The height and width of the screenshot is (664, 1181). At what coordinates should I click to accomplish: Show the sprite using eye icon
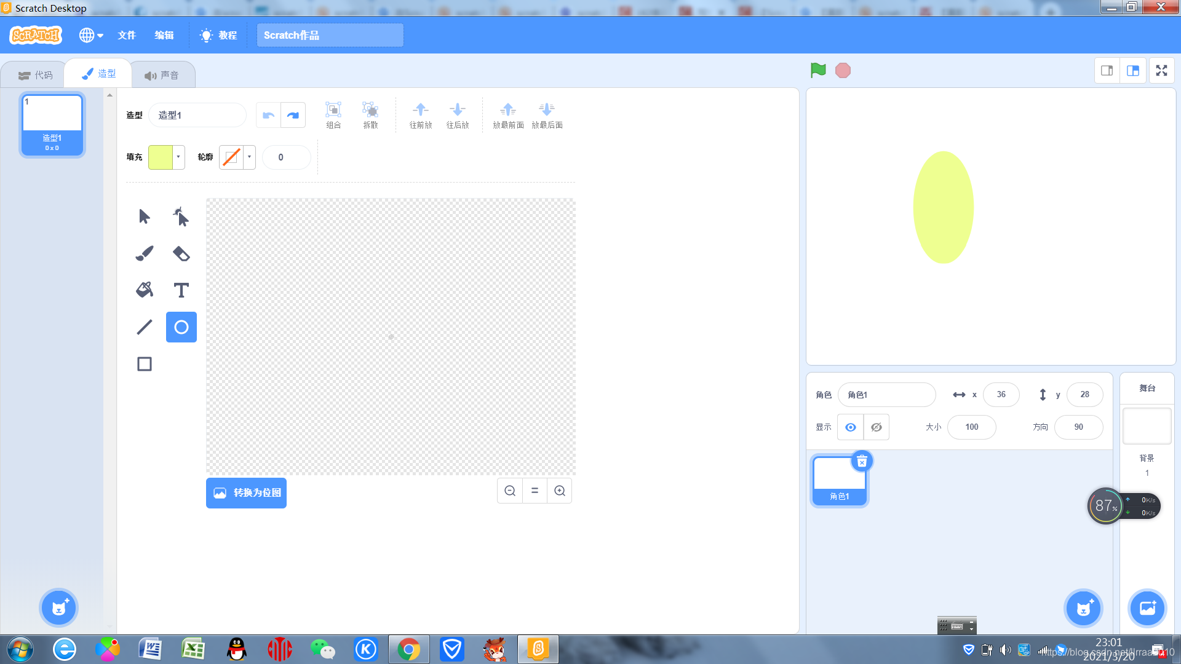click(x=850, y=427)
